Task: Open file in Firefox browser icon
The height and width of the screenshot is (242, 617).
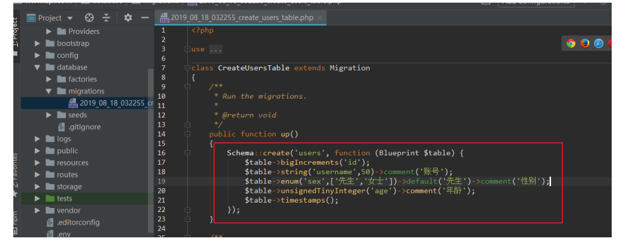Action: [585, 43]
